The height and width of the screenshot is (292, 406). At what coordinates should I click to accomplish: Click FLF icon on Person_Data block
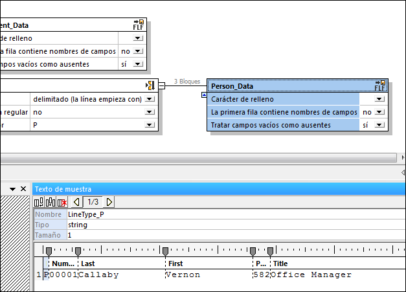pos(381,85)
